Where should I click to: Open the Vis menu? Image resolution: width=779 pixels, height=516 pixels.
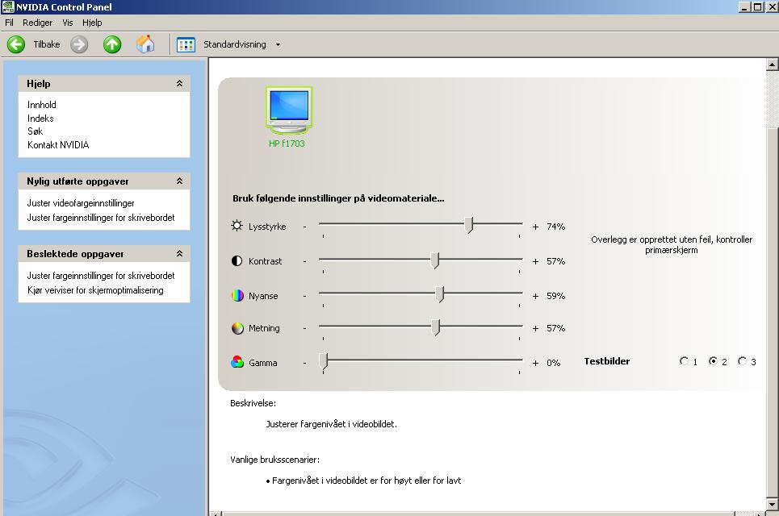click(x=68, y=23)
